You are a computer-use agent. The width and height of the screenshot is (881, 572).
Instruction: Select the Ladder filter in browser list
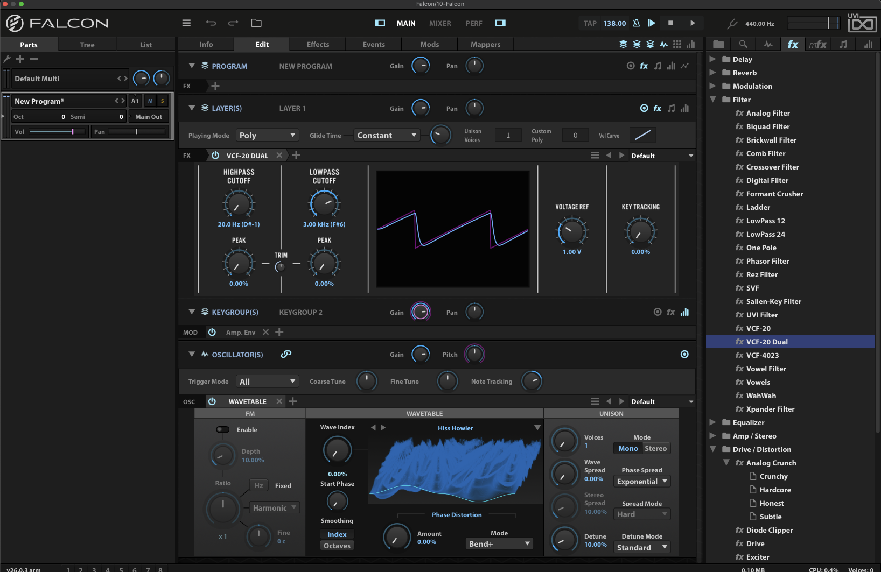point(758,207)
